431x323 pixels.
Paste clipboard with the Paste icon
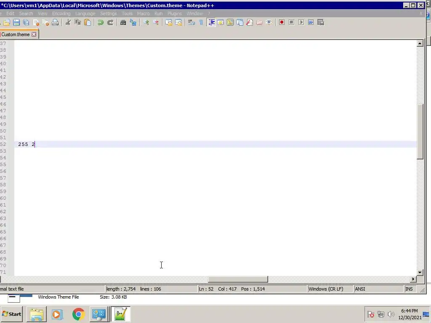(x=88, y=23)
